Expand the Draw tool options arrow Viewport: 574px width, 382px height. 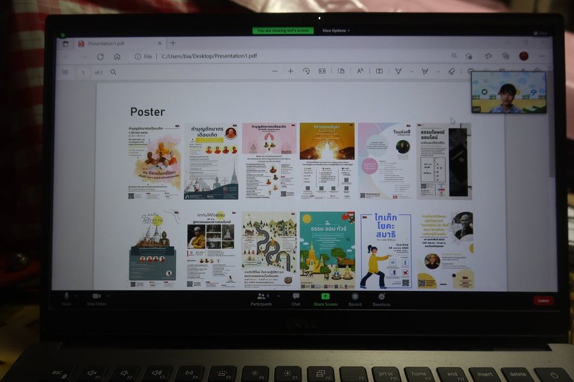click(x=411, y=71)
